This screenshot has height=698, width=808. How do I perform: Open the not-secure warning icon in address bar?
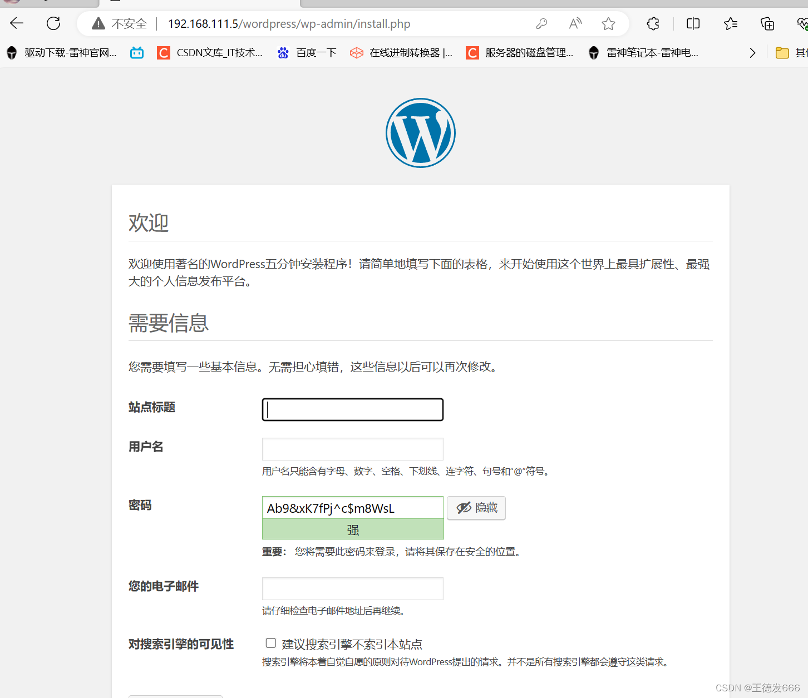click(98, 23)
